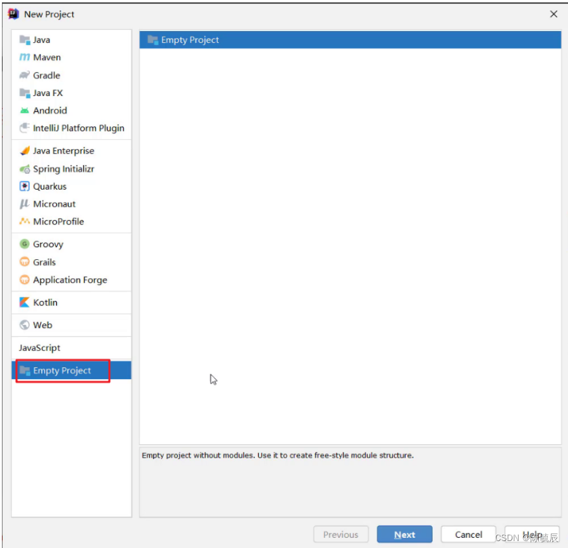Select the Android label
568x548 pixels.
coord(50,111)
